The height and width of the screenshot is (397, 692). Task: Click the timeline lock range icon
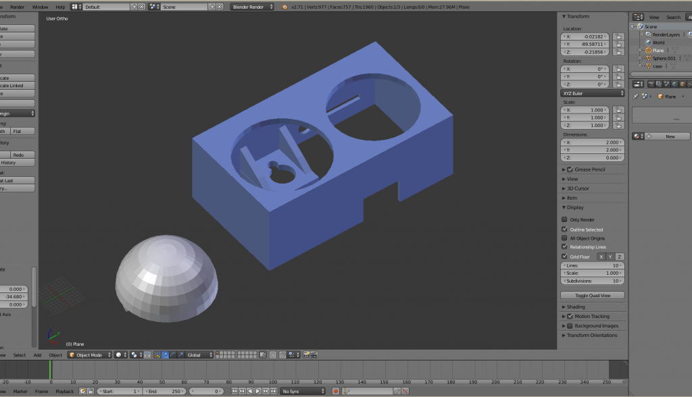pyautogui.click(x=91, y=392)
